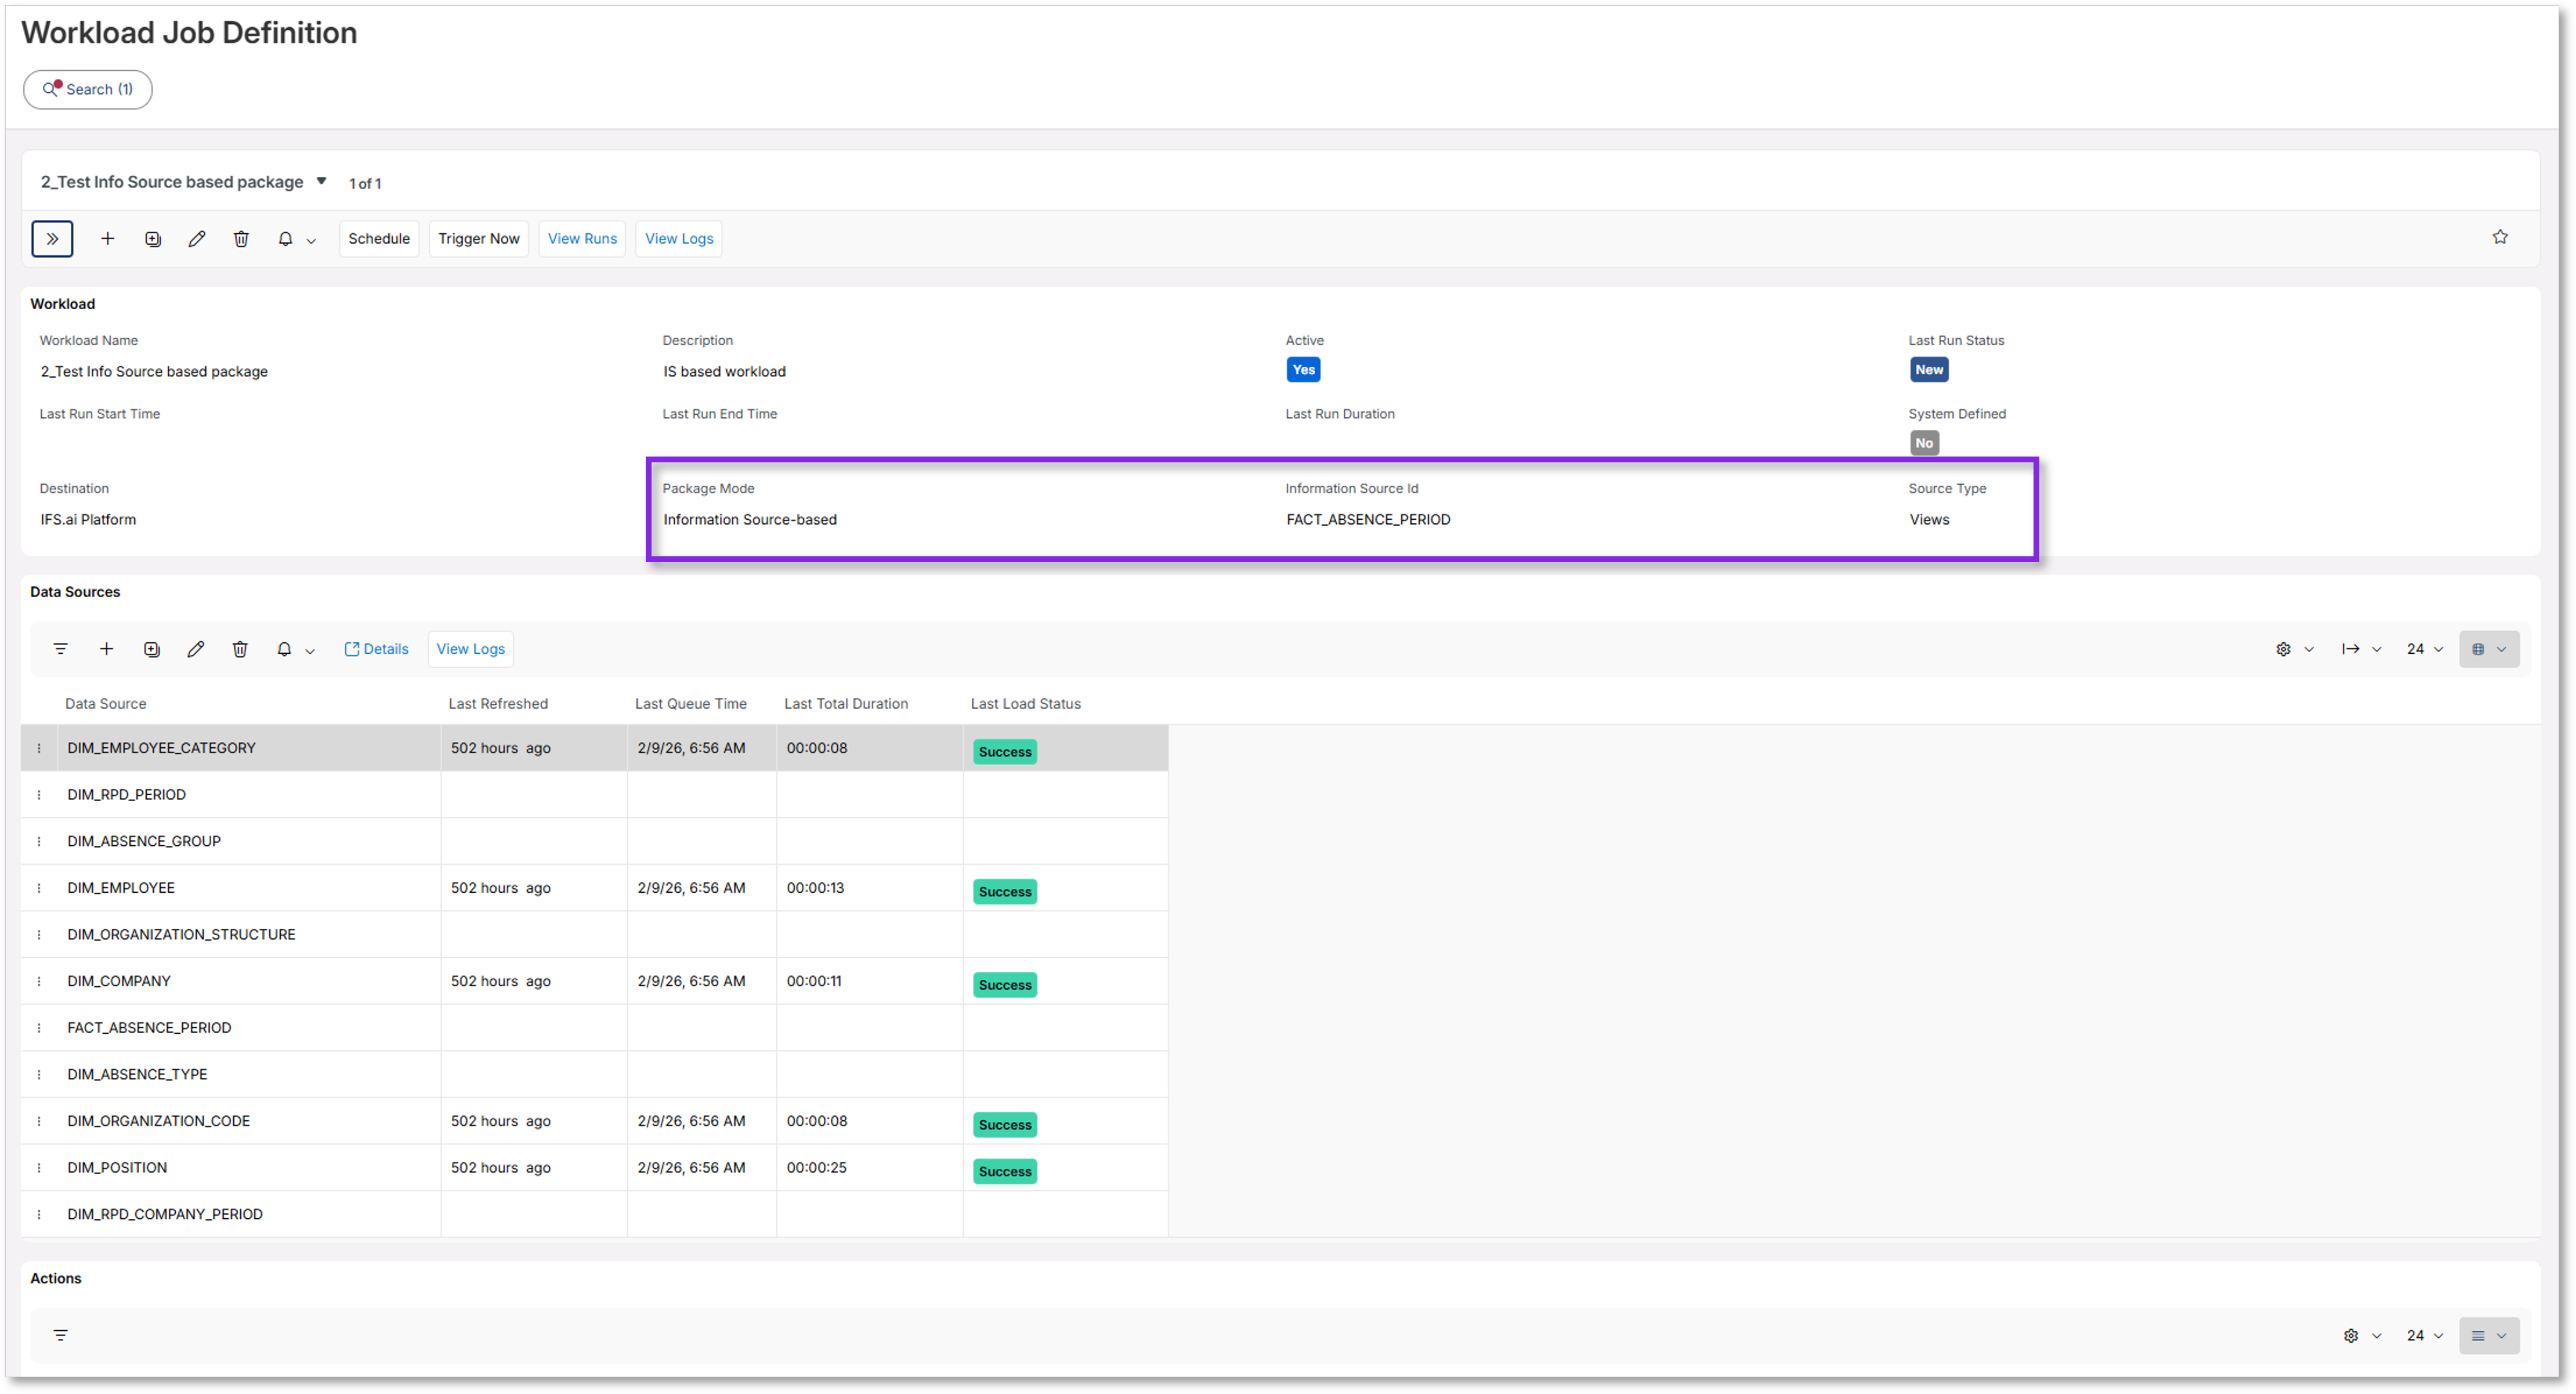Open row menu for DIM_EMPLOYEE
2576x1394 pixels.
[39, 888]
